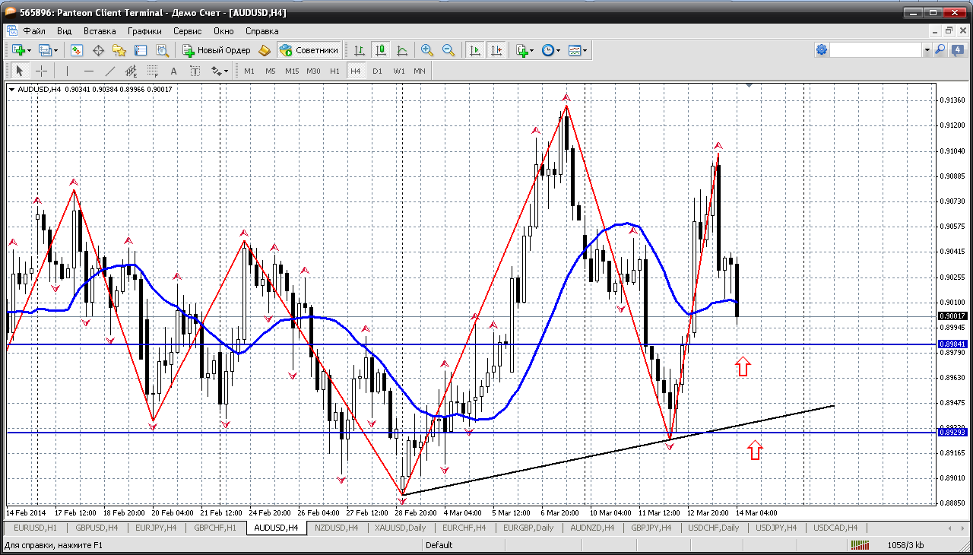
Task: Set timeframe to M15
Action: click(x=292, y=71)
